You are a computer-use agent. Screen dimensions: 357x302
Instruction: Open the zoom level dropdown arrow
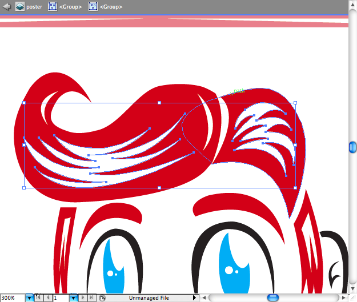(x=29, y=298)
